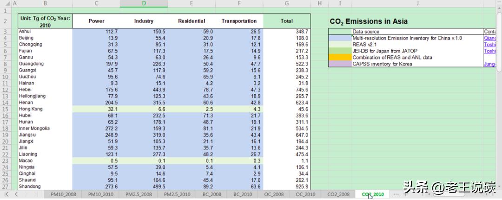Go to the BC_2008 sheet tab
Image resolution: width=502 pixels, height=200 pixels.
click(211, 194)
